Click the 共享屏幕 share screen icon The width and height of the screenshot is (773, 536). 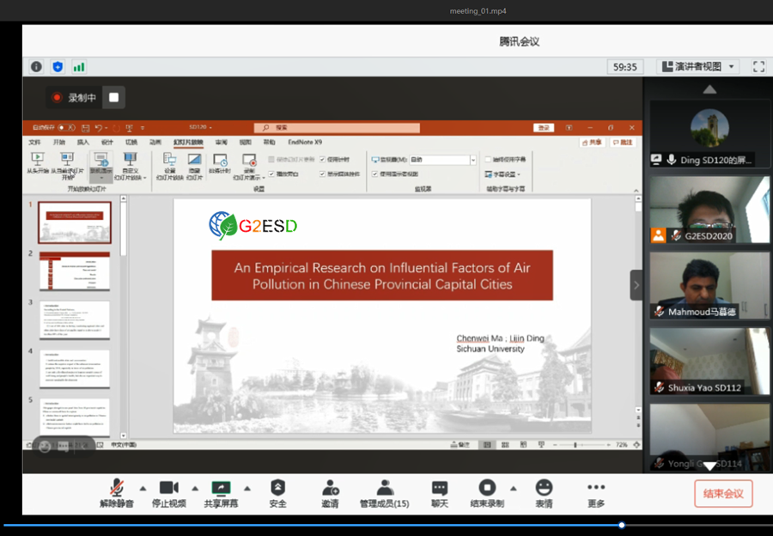click(x=221, y=488)
